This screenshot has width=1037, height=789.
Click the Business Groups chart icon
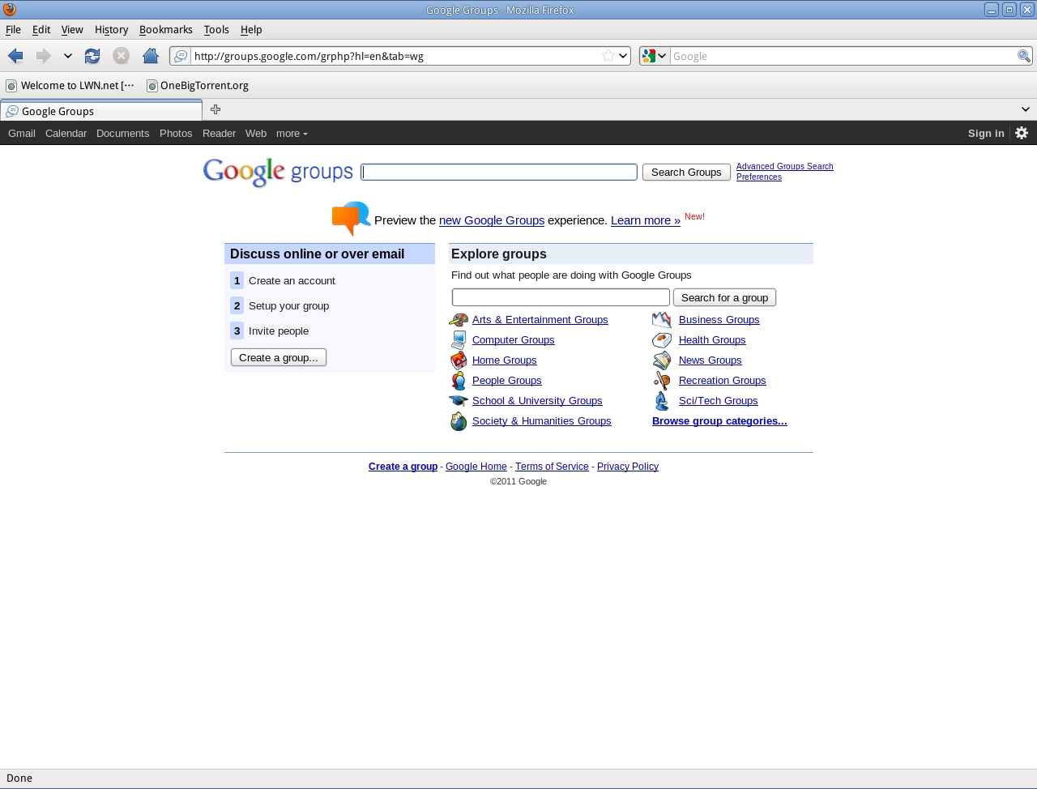662,320
